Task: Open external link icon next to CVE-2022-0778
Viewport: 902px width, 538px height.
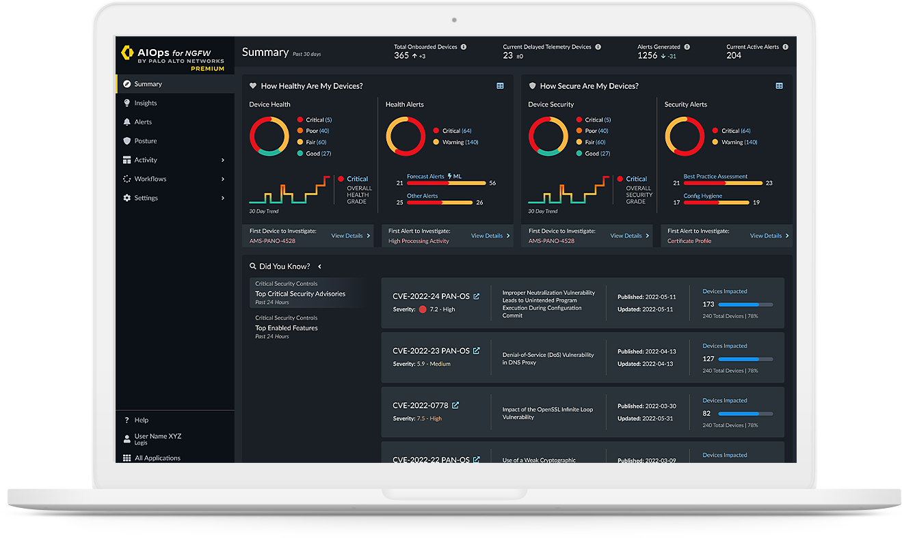Action: 455,406
